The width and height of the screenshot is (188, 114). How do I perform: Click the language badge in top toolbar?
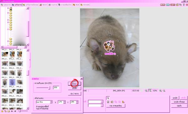[173, 5]
